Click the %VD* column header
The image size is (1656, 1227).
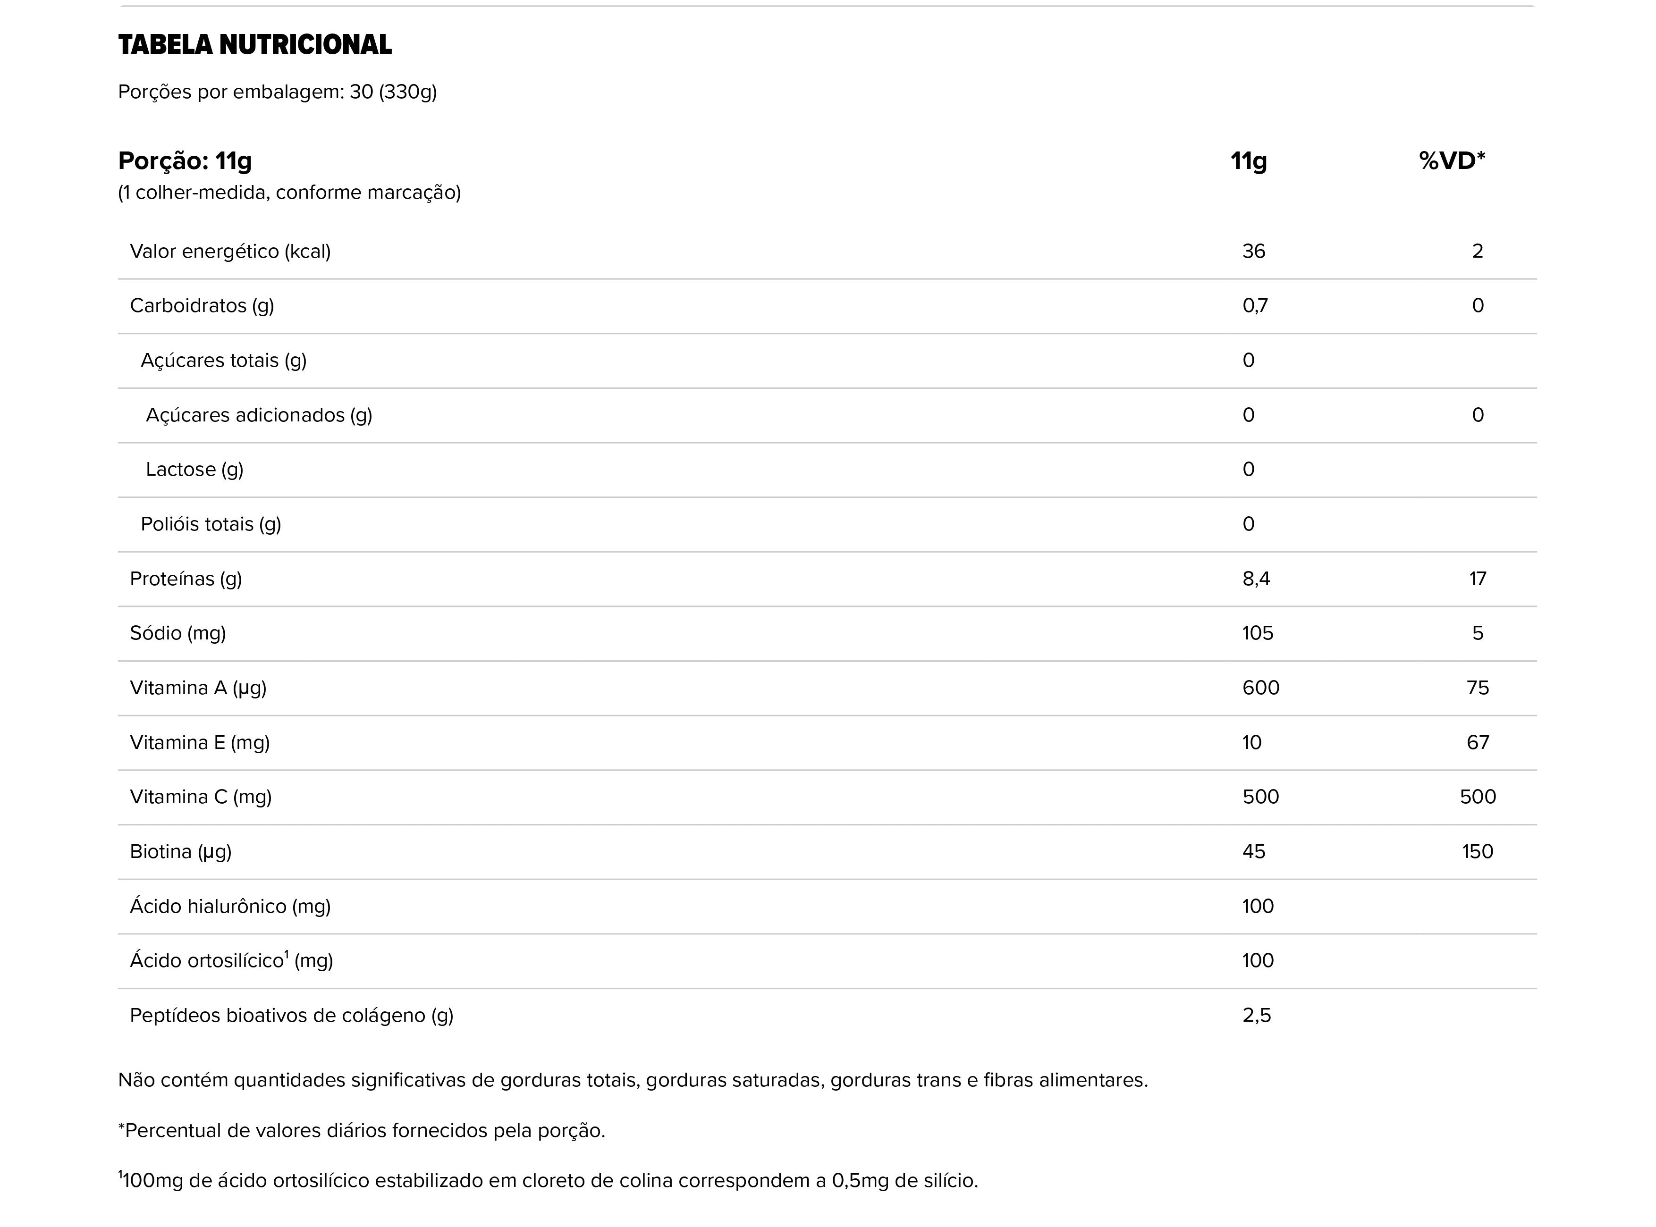point(1452,160)
